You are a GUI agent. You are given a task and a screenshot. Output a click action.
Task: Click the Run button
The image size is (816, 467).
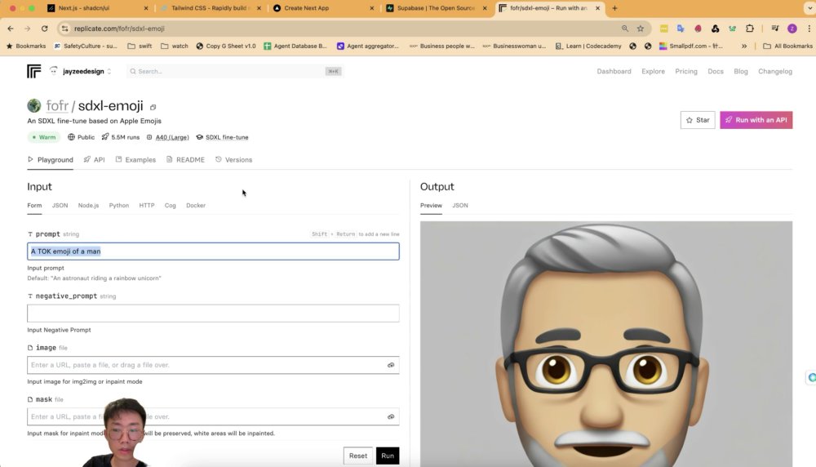(x=388, y=456)
